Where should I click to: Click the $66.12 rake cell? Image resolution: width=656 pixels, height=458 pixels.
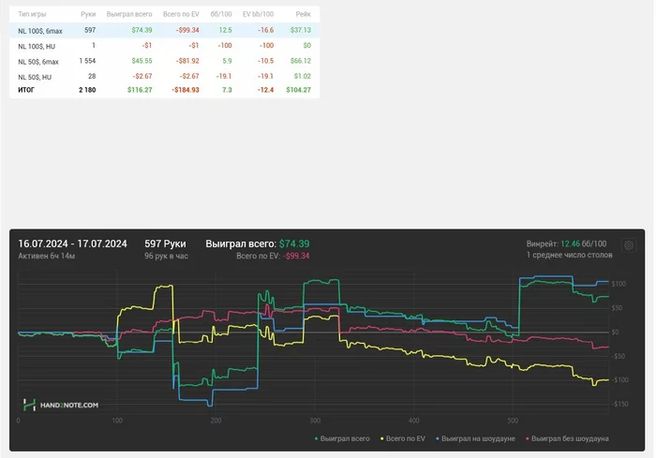pos(301,61)
